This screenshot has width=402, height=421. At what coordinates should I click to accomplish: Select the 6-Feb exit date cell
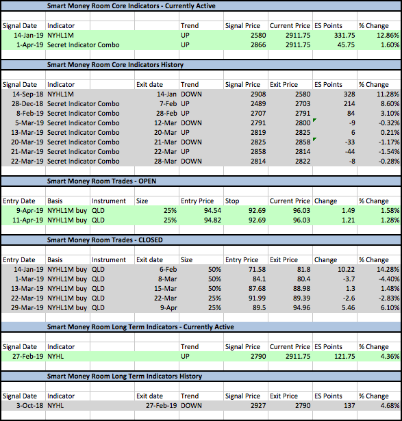pos(168,269)
